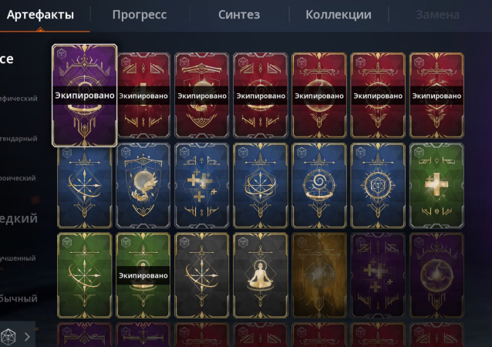Click the blue shield card with orb
This screenshot has width=492, height=347.
[x=143, y=186]
